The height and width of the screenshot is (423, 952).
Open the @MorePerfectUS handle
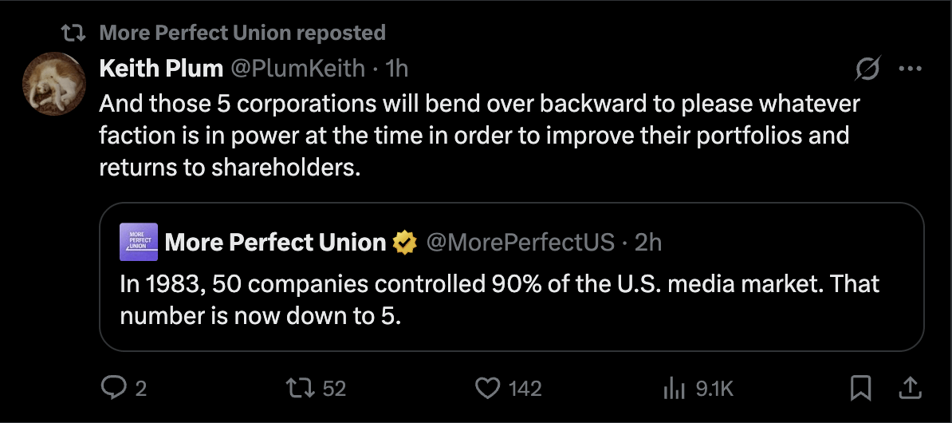[x=521, y=242]
